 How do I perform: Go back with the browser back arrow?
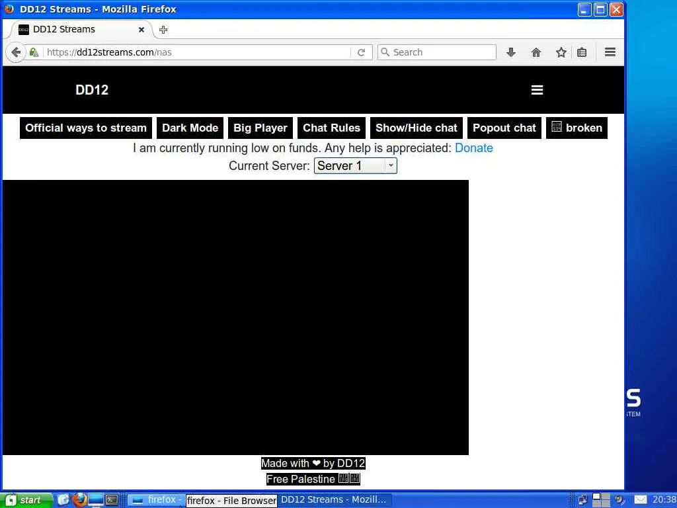tap(16, 52)
